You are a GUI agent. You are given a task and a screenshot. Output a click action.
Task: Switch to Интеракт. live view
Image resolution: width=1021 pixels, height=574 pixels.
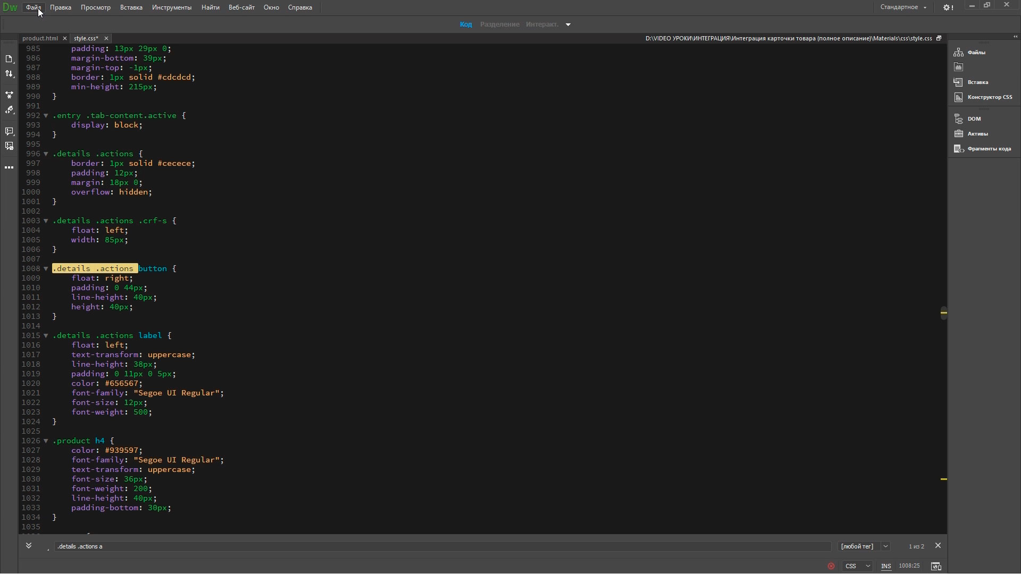[x=542, y=24]
